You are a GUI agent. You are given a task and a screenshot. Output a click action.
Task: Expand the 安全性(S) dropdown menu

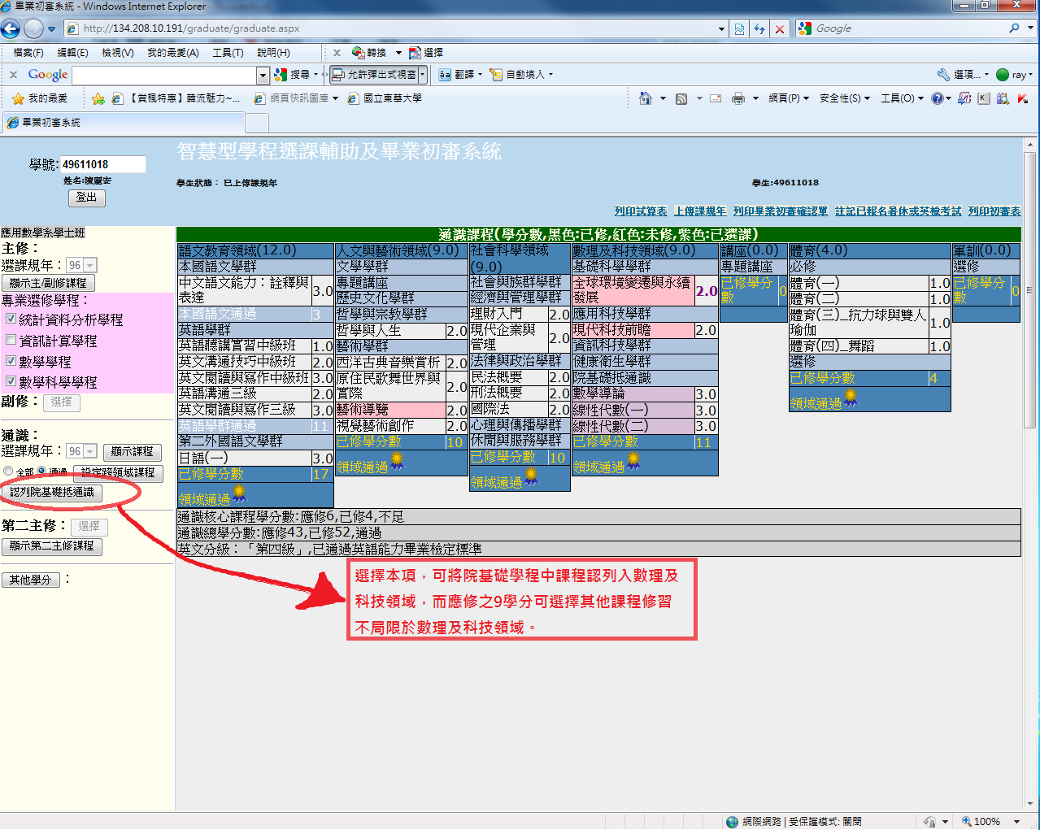[x=845, y=98]
